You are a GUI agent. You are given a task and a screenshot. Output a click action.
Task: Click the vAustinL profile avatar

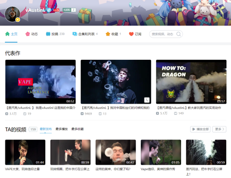coord(12,14)
